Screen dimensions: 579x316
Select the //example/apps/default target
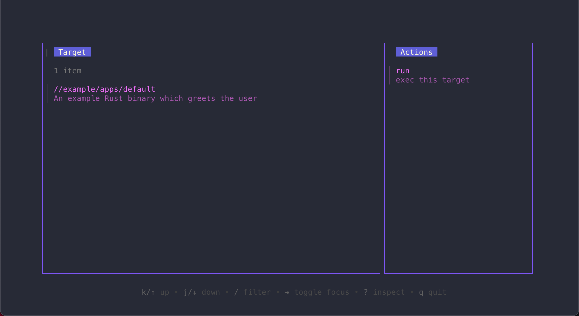104,89
